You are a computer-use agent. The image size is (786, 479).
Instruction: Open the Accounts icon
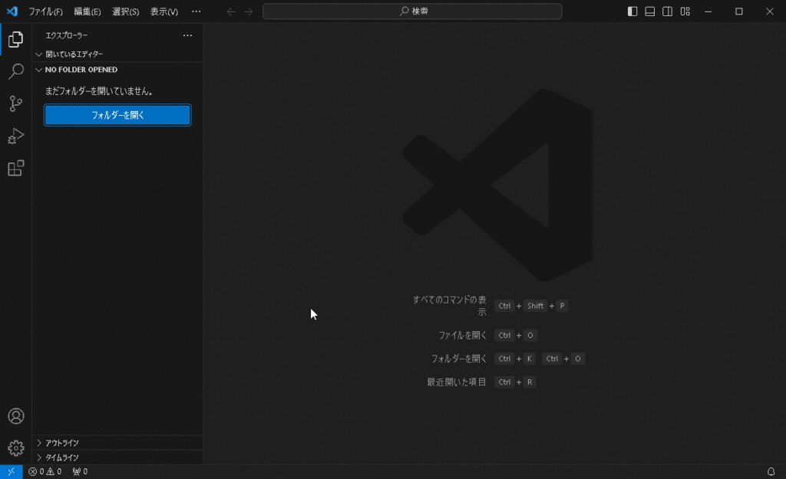click(x=15, y=415)
